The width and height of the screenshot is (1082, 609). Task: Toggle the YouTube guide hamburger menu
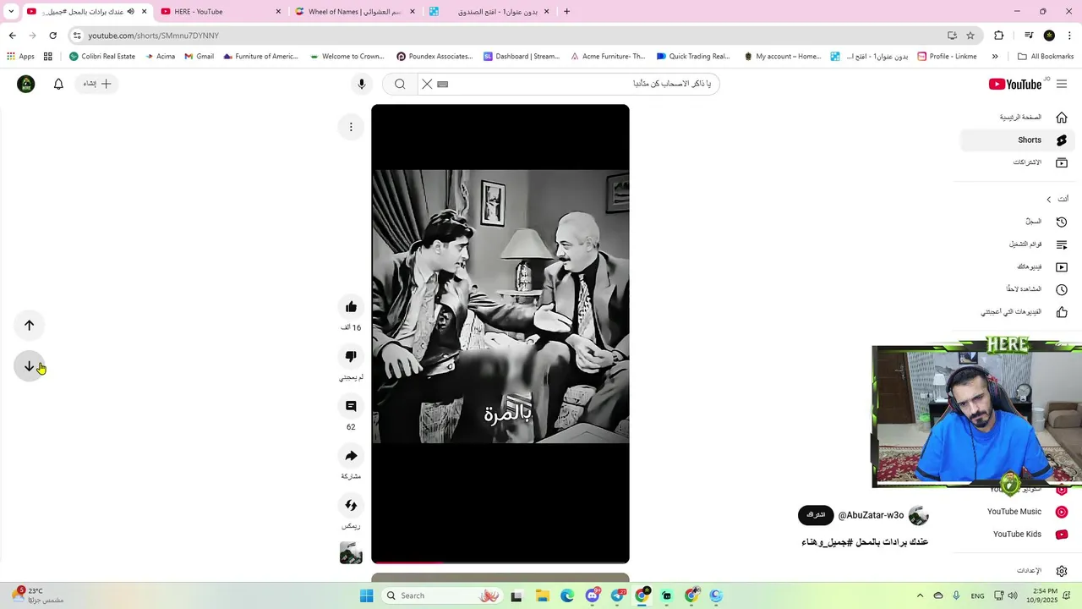[1062, 84]
